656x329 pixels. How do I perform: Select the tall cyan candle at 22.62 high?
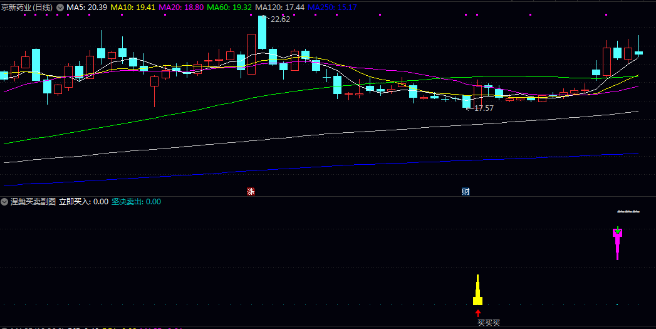tap(263, 32)
